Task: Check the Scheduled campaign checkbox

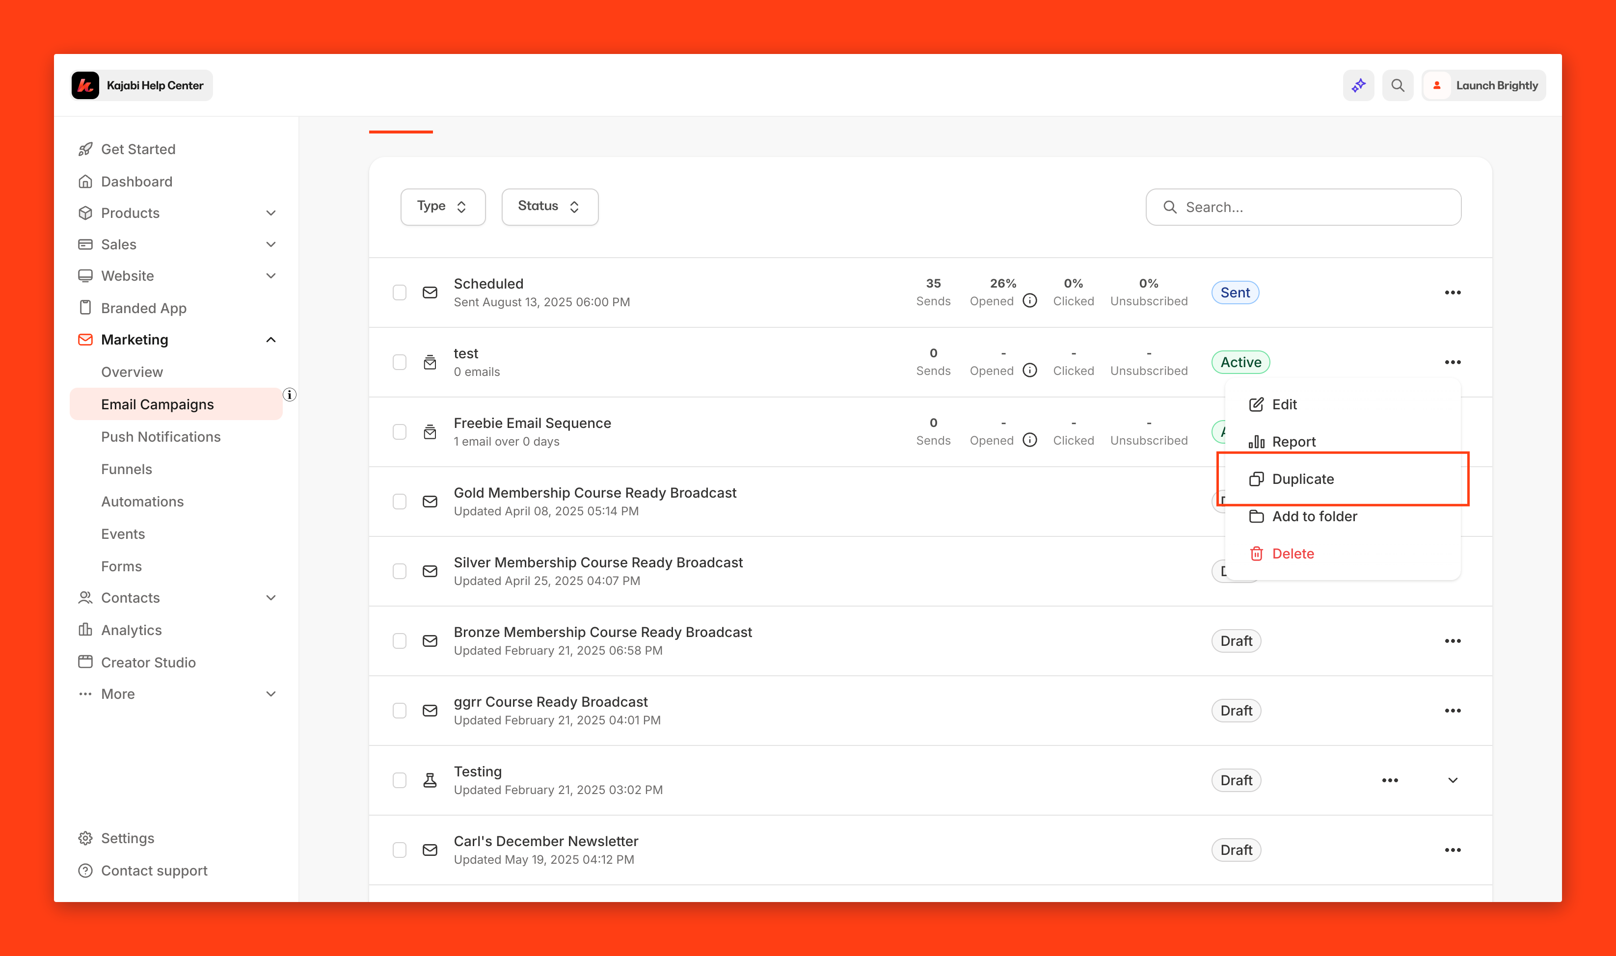Action: tap(400, 292)
